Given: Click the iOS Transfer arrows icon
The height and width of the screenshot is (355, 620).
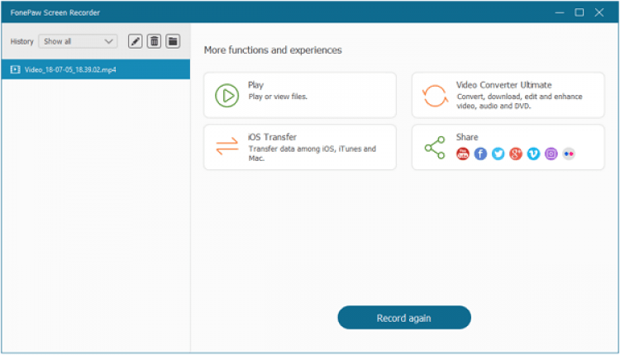Looking at the screenshot, I should tap(227, 147).
